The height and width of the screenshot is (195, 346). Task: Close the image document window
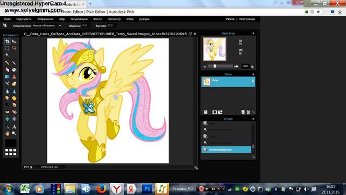(x=195, y=34)
